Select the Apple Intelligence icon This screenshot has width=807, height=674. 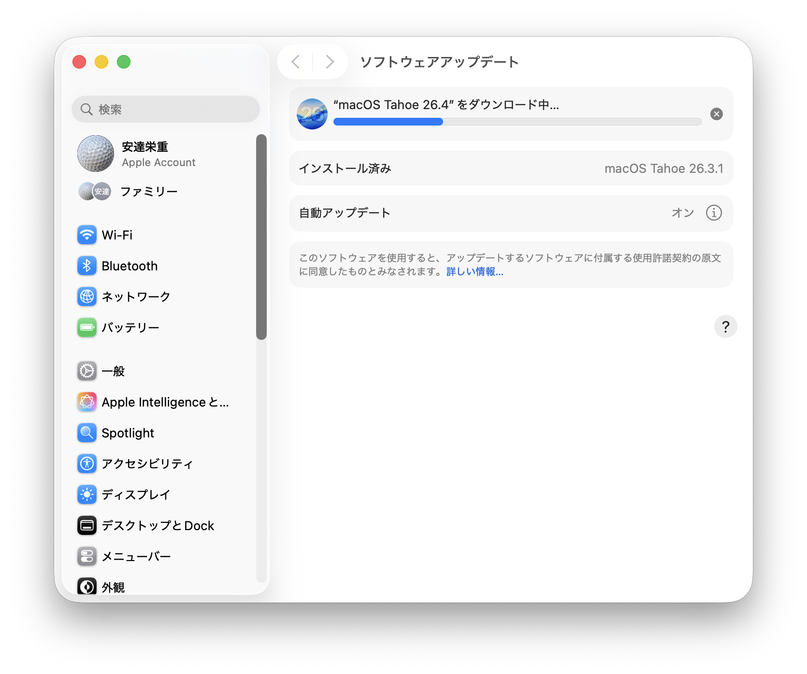point(87,402)
